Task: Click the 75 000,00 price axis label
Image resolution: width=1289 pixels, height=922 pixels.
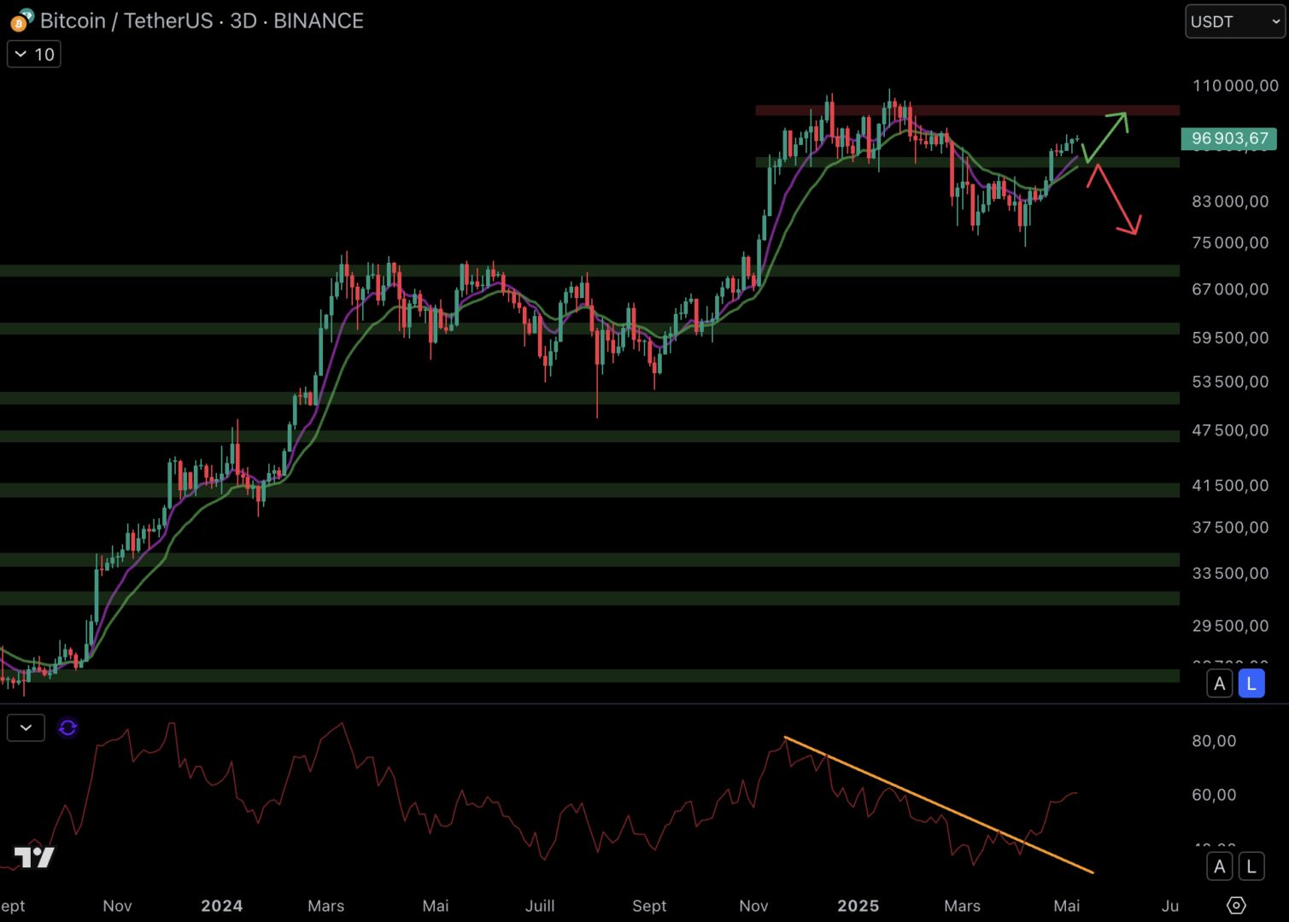Action: 1230,242
